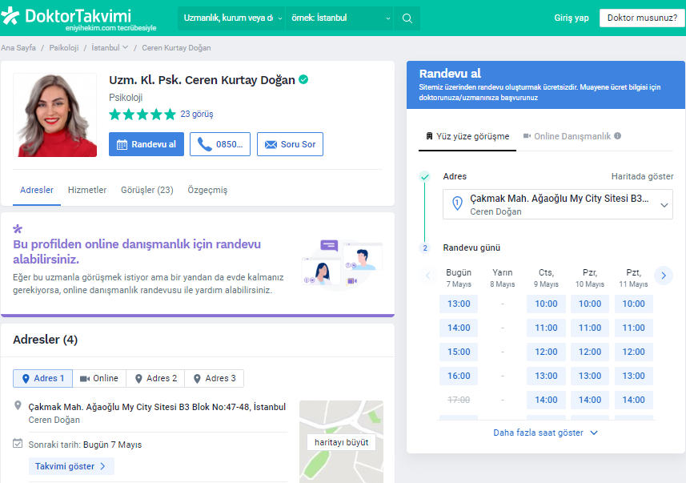Image resolution: width=686 pixels, height=483 pixels.
Task: Open the address dropdown Çakmak Mah.
Action: tap(558, 204)
